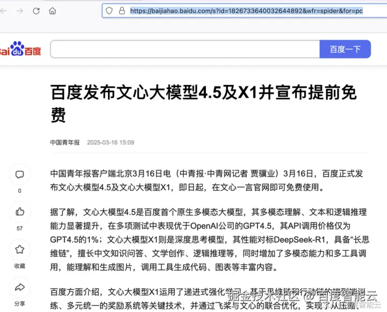Click the paragraph starting 据了解，文心大模型4.5
Image resolution: width=387 pixels, height=312 pixels.
coord(210,240)
